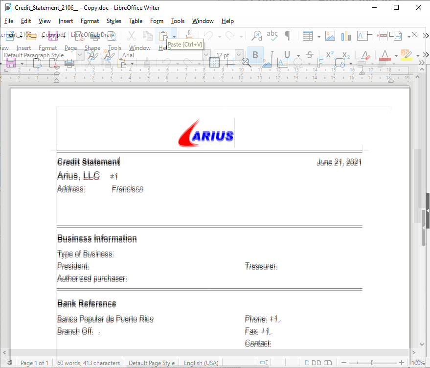Open the Arial font name dropdown
The height and width of the screenshot is (368, 430).
coord(205,55)
